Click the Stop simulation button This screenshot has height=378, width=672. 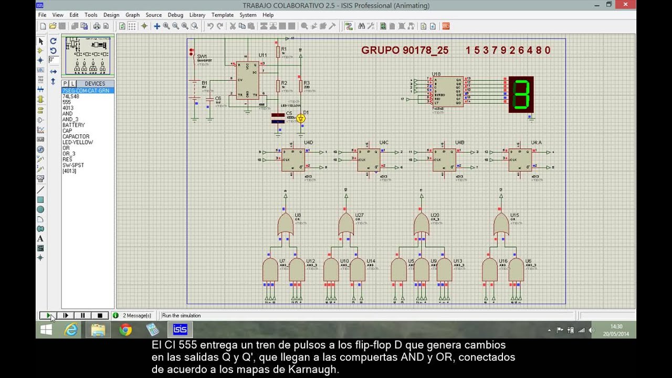pos(100,316)
